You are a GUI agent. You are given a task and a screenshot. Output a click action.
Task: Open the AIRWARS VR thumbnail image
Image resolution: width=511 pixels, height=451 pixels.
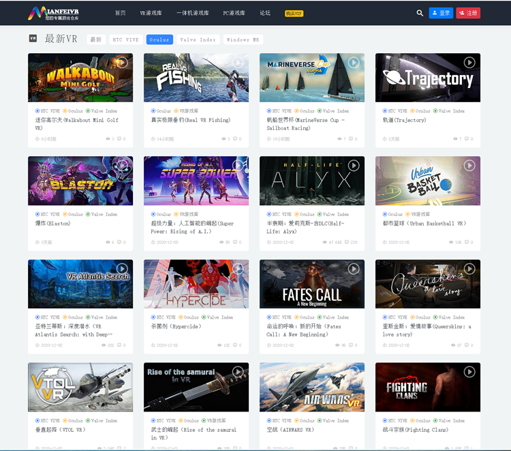[312, 387]
